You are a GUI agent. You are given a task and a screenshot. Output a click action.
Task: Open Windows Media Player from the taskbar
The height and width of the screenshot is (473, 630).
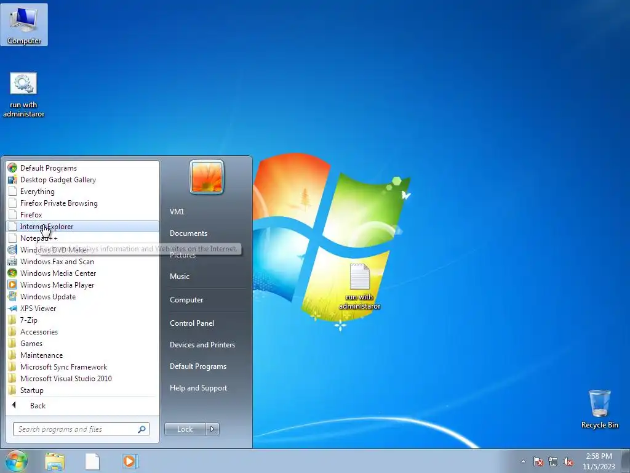129,462
